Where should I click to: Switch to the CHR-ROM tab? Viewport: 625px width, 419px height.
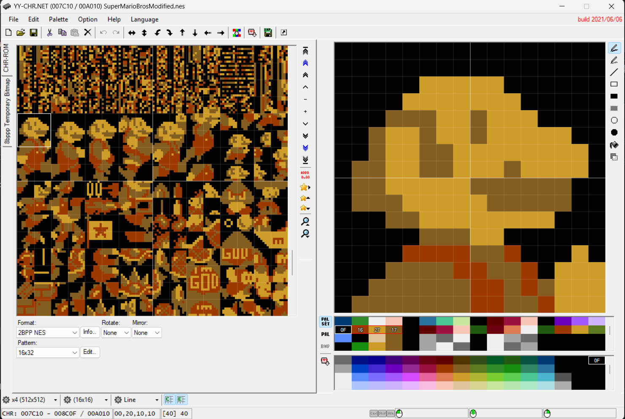(x=6, y=58)
